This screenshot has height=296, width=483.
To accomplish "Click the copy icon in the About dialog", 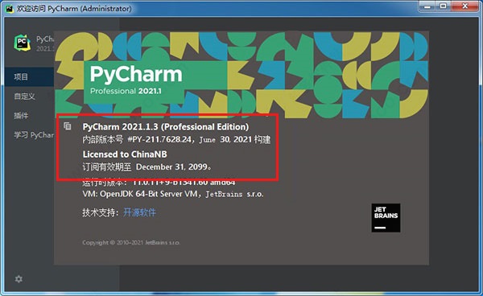I will point(67,125).
